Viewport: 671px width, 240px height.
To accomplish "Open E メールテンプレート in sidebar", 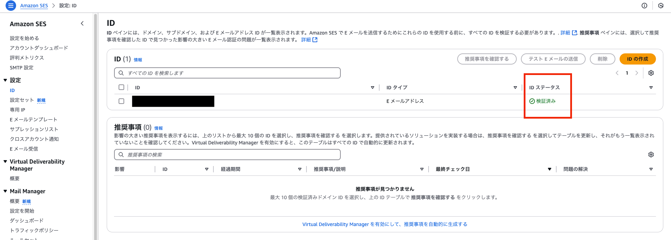I will coord(33,119).
